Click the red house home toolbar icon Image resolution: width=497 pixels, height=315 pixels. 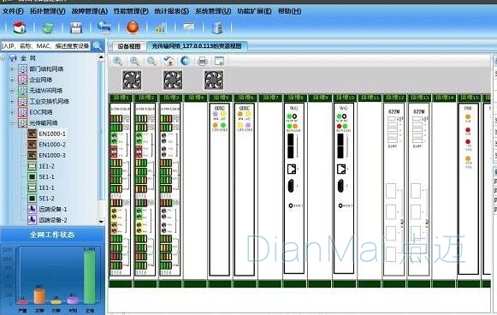(x=20, y=27)
